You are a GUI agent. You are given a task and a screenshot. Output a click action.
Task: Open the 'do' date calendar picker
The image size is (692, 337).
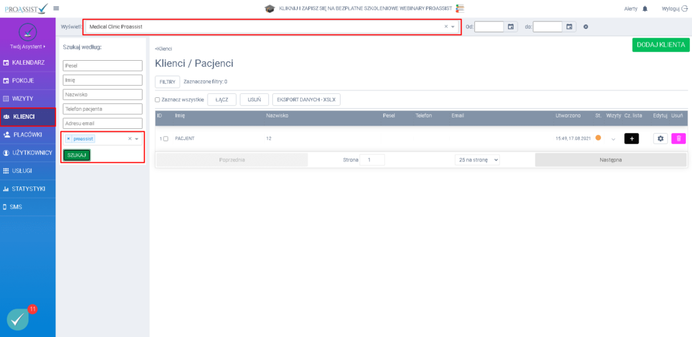point(570,27)
